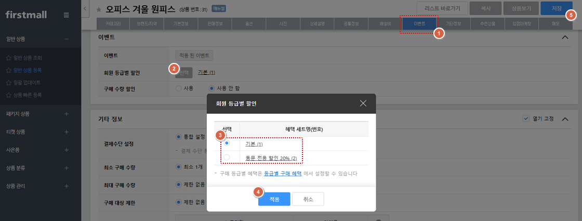Open the 기본 (1) link in 이벤트 panel
This screenshot has height=221, width=582.
[x=206, y=72]
